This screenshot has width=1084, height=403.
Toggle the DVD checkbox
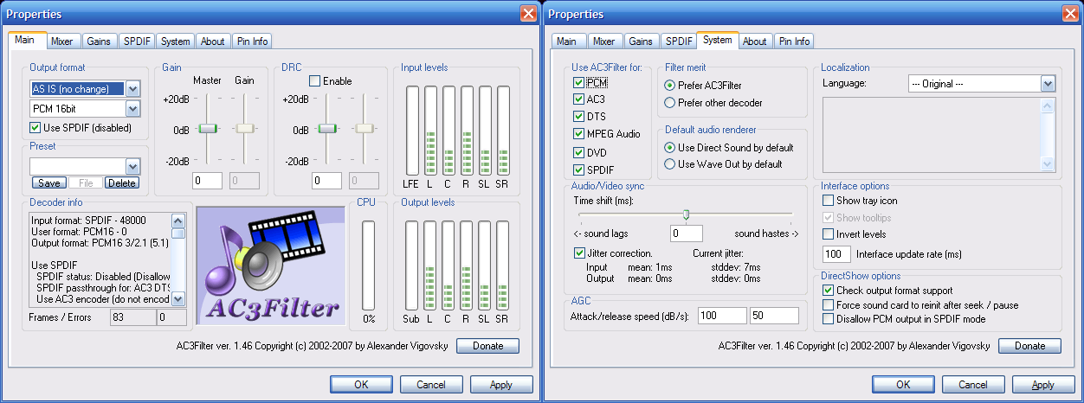click(578, 152)
